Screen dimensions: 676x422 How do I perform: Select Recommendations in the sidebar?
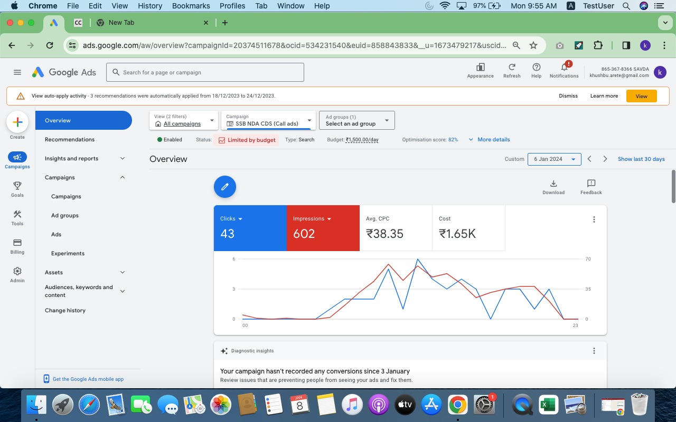[x=70, y=139]
